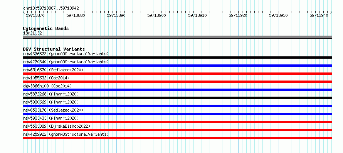
Task: Open the nsv6516670 (Sedlazeck2020) label
Action: [x=53, y=70]
